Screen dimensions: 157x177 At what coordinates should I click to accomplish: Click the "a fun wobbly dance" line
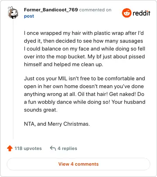pyautogui.click(x=85, y=102)
